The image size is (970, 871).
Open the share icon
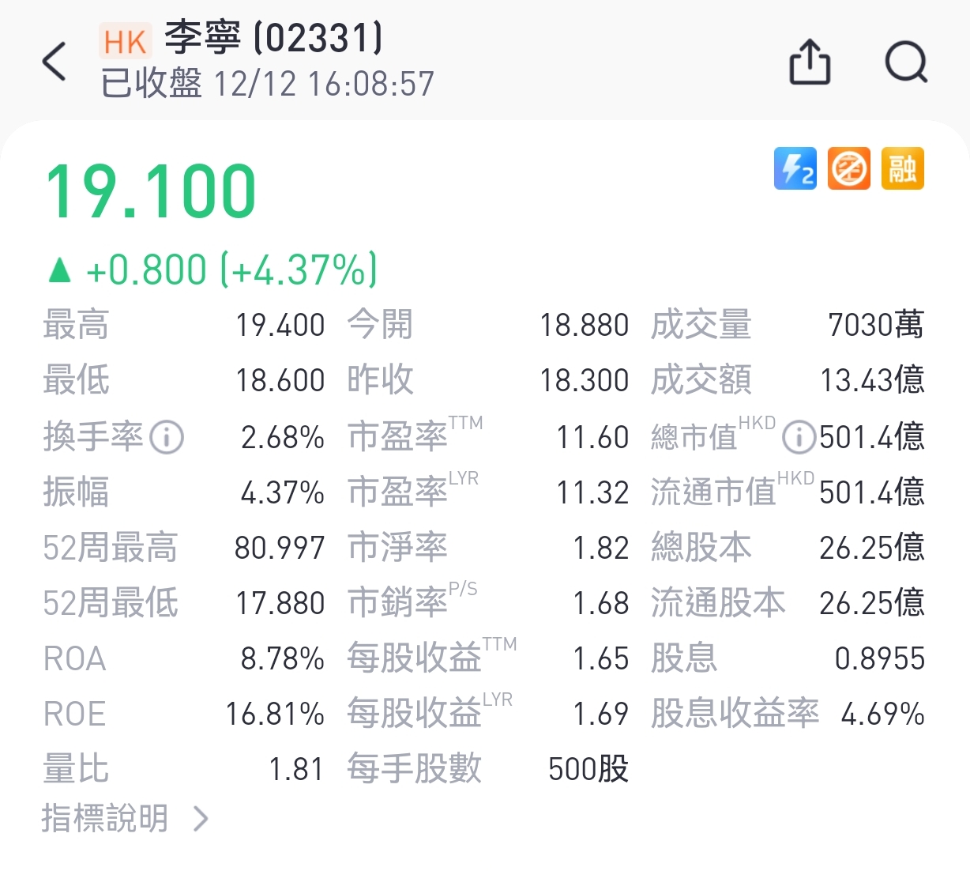click(810, 62)
